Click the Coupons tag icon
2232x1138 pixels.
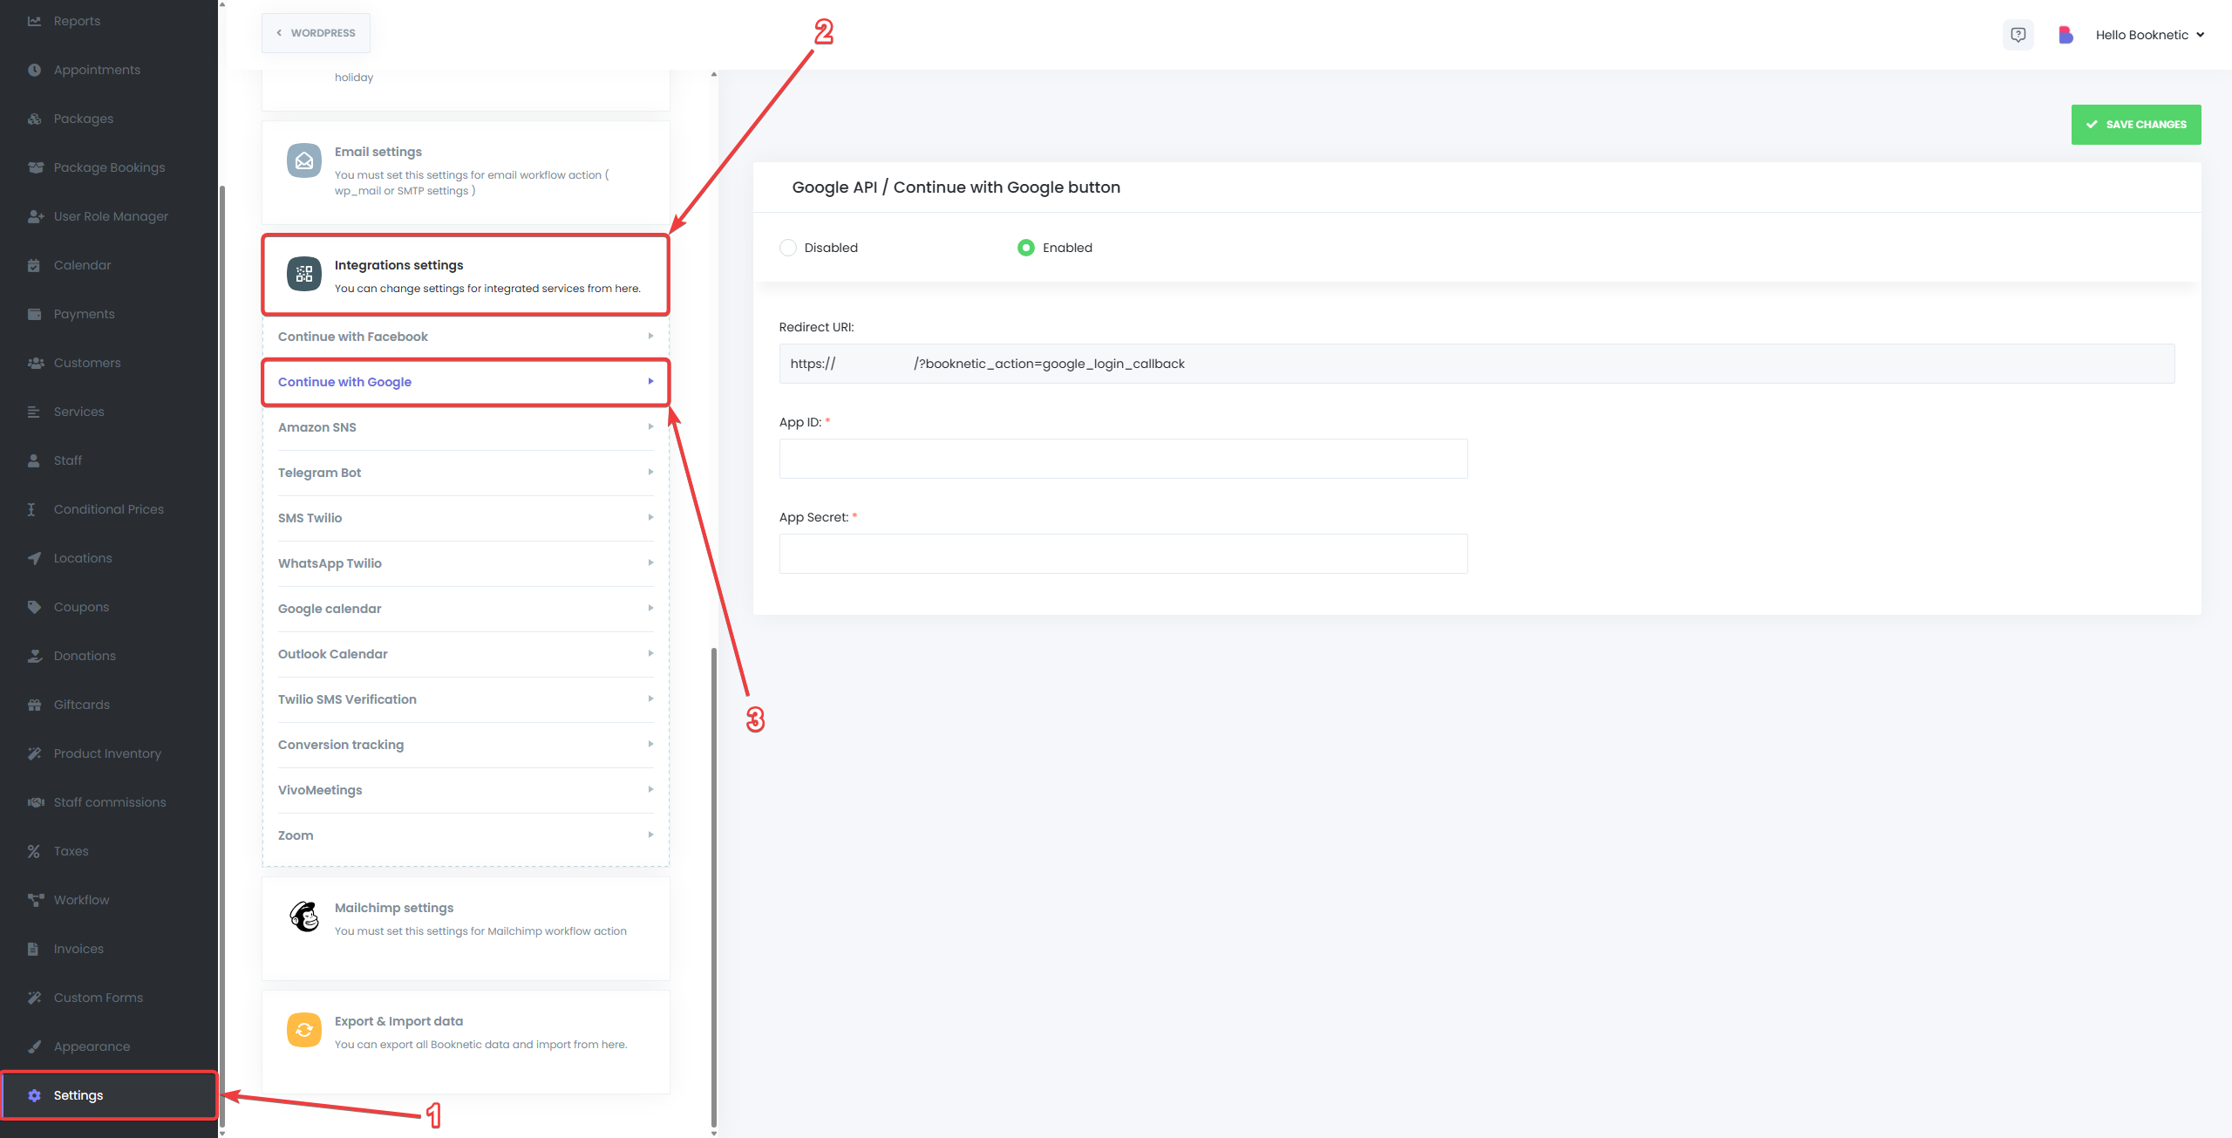coord(34,607)
